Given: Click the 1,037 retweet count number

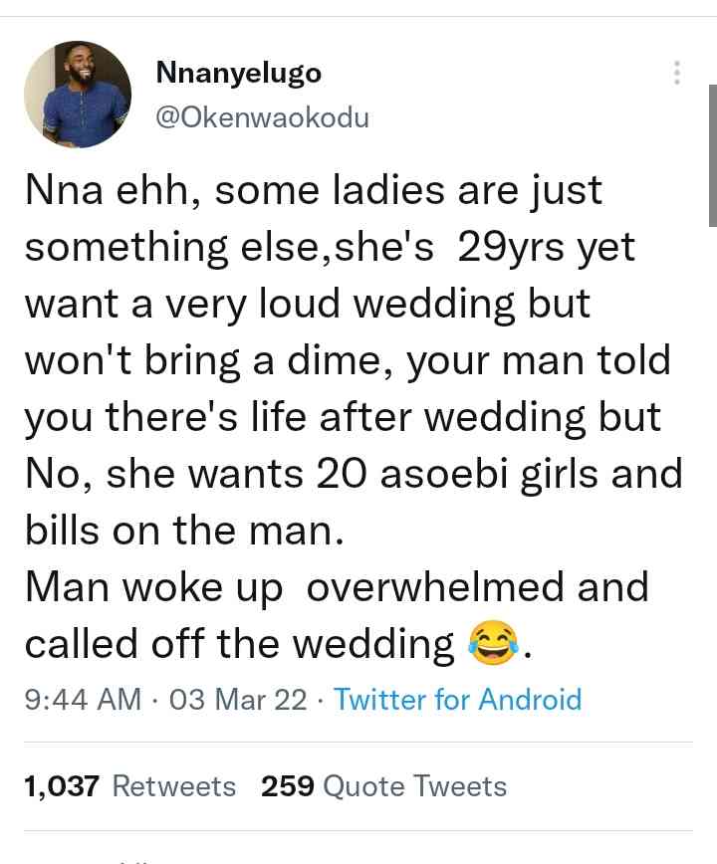Looking at the screenshot, I should [x=62, y=785].
